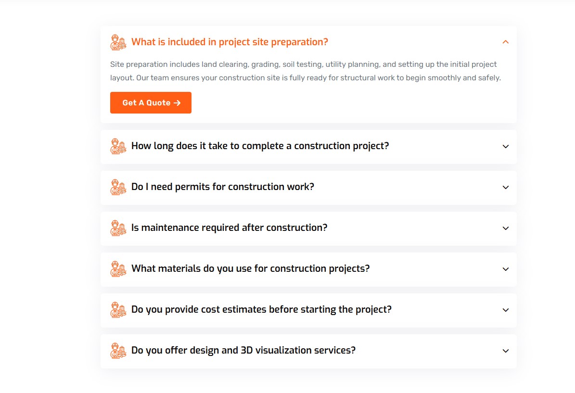Click worker icon beside permits question
The width and height of the screenshot is (575, 393).
(x=118, y=187)
